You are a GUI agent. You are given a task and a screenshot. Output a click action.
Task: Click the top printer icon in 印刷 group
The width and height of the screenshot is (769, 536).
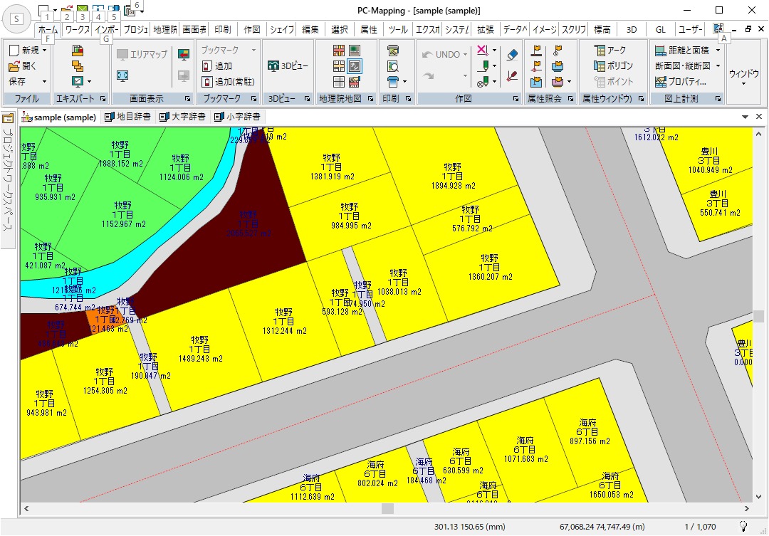click(393, 50)
